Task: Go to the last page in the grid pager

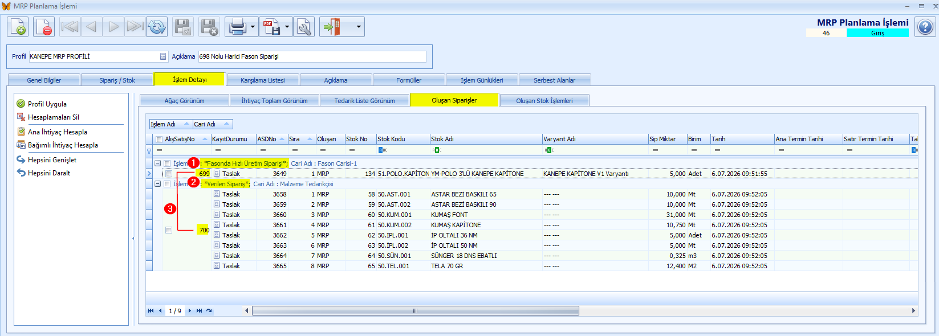Action: coord(199,311)
